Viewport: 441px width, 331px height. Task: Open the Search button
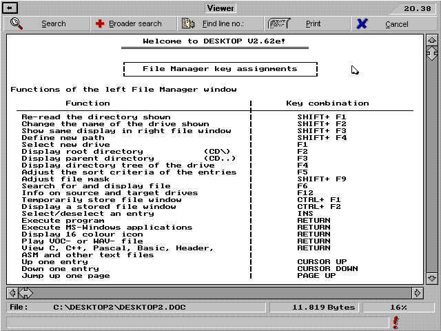(47, 23)
